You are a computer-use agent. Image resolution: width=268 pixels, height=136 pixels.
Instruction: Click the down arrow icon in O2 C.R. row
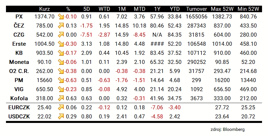61,71
